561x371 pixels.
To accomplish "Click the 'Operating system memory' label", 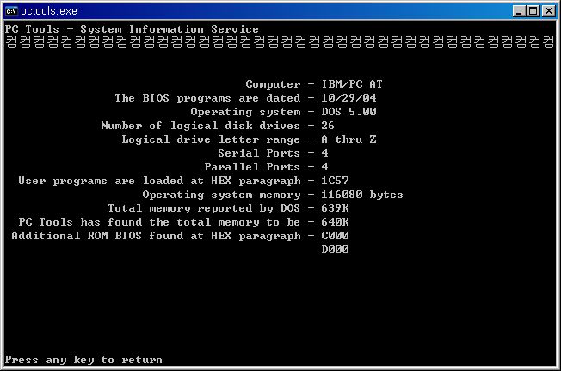I will click(x=221, y=195).
